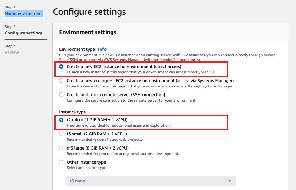Image resolution: width=296 pixels, height=190 pixels.
Task: Click the Step 1 label in sidebar
Action: click(x=10, y=7)
